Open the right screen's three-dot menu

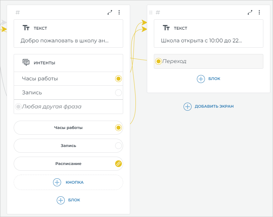(x=259, y=12)
